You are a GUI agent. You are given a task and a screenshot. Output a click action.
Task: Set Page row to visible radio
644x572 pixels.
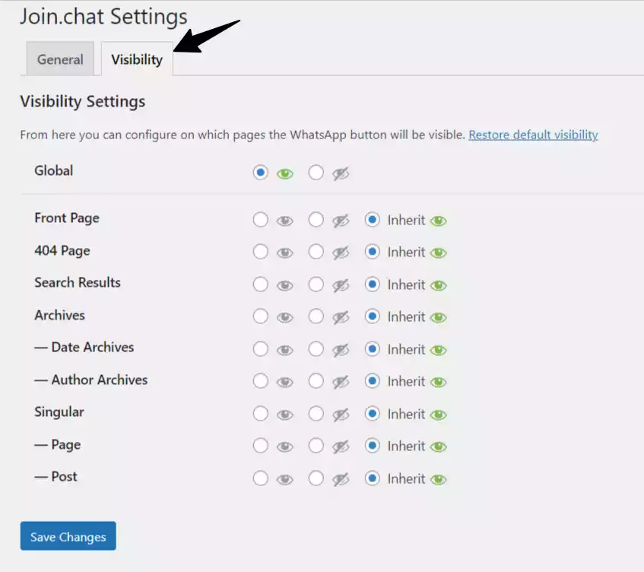[260, 446]
